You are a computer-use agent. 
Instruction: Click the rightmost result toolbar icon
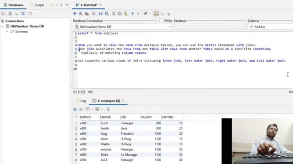[108, 109]
